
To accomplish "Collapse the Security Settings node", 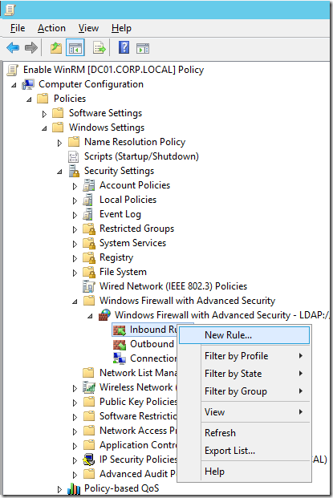I will 59,172.
